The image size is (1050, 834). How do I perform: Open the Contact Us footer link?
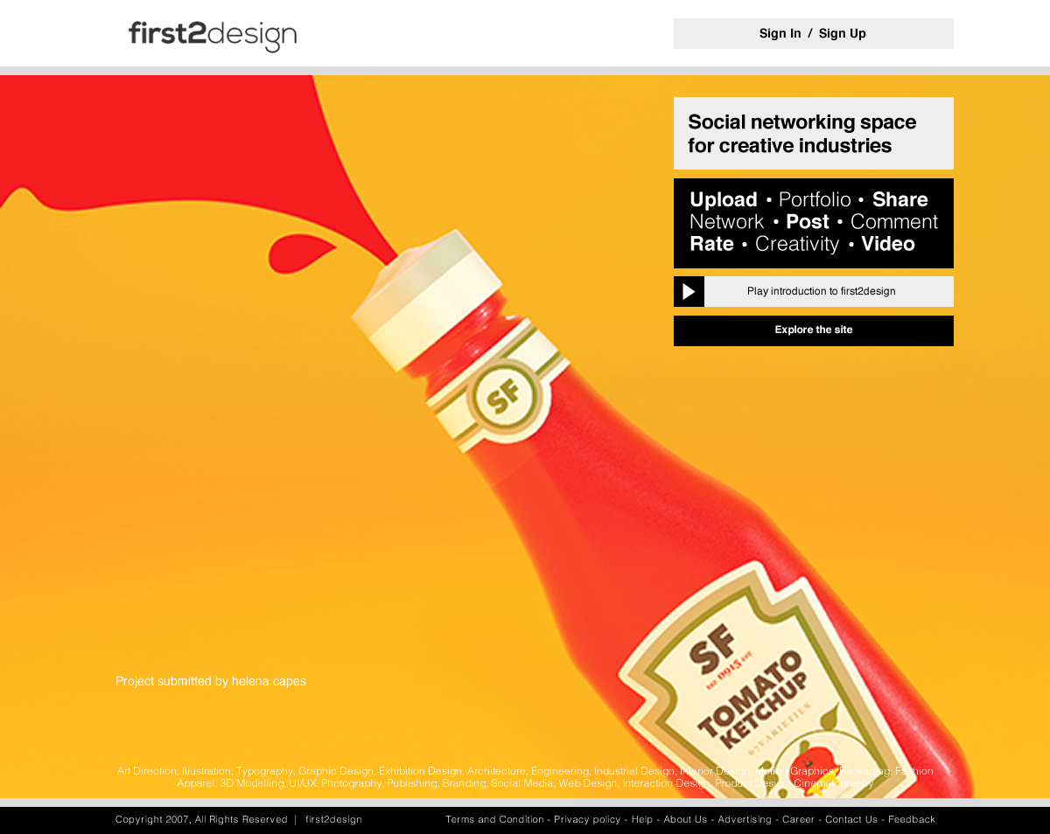click(851, 819)
